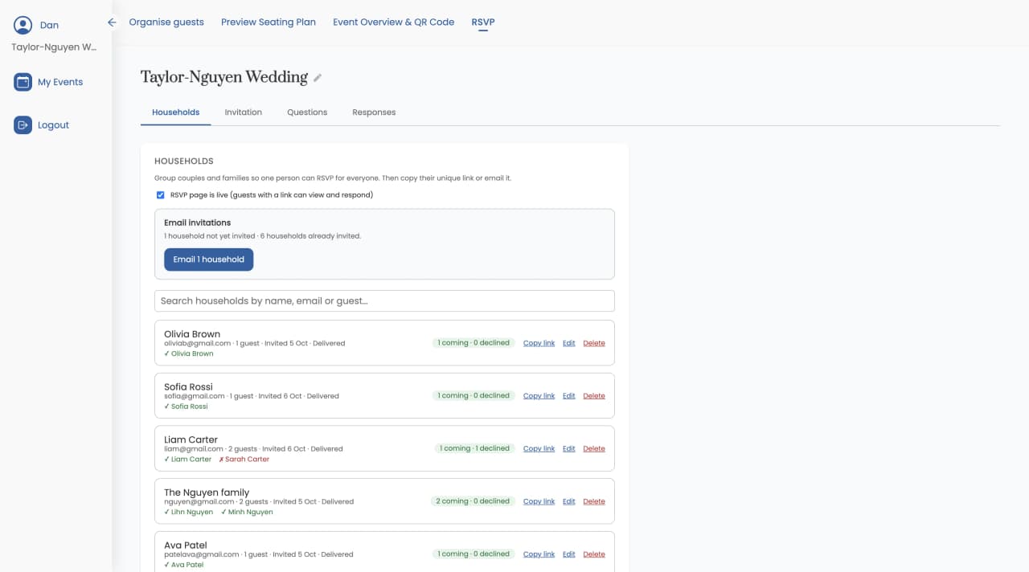Open the Organise guests tab
The height and width of the screenshot is (572, 1029).
click(166, 22)
